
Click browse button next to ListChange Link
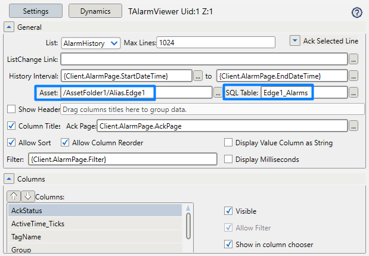[354, 59]
